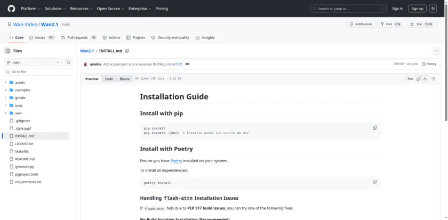
Task: Open the Insights tab
Action: point(205,37)
